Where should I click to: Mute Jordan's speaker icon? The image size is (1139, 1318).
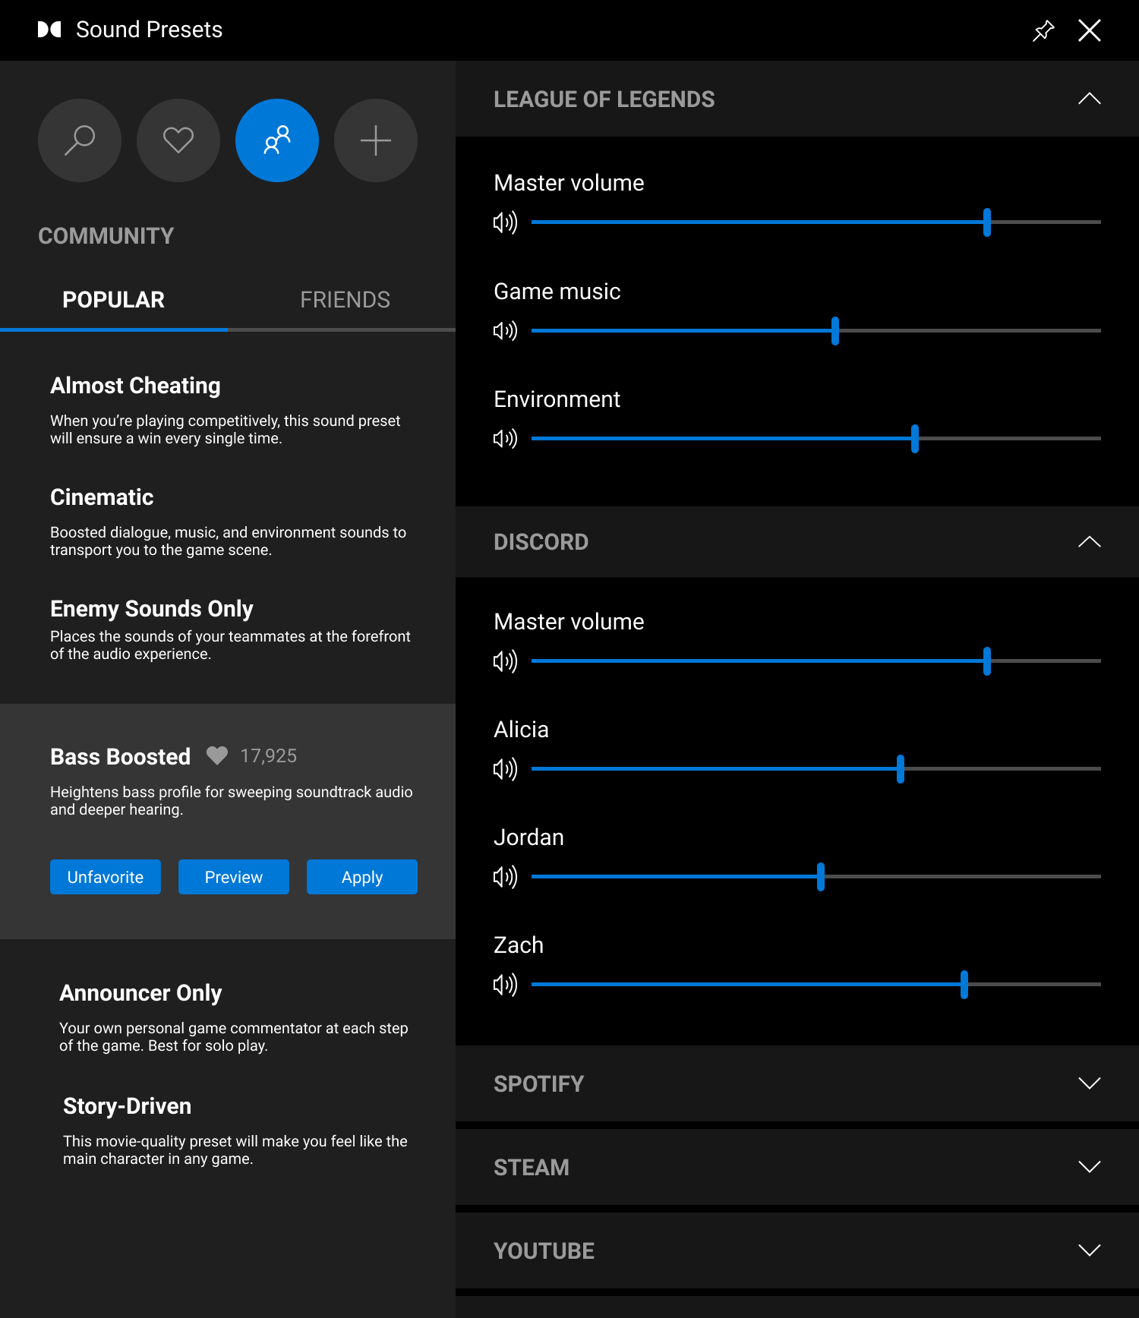[505, 877]
